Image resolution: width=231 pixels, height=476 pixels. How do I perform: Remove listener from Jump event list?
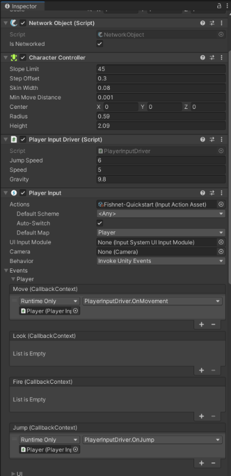coord(213,463)
